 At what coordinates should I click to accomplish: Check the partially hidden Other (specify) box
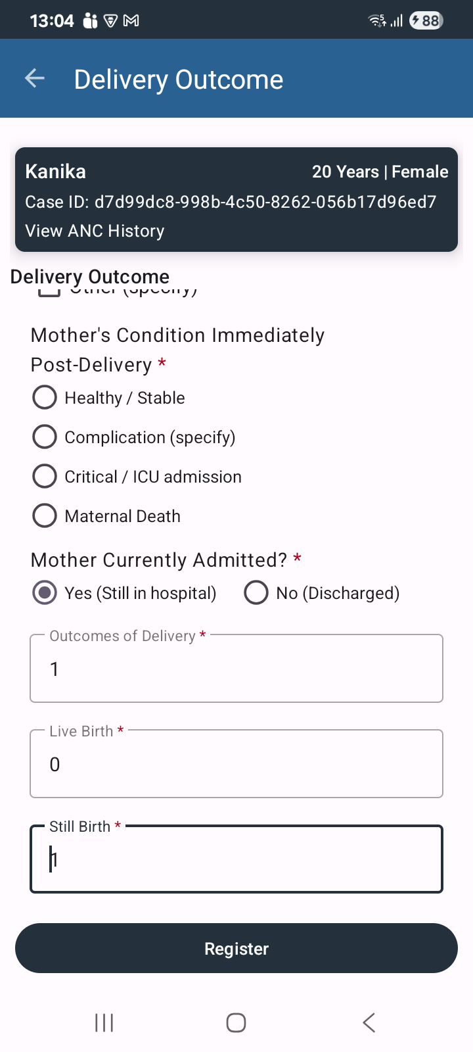click(49, 292)
